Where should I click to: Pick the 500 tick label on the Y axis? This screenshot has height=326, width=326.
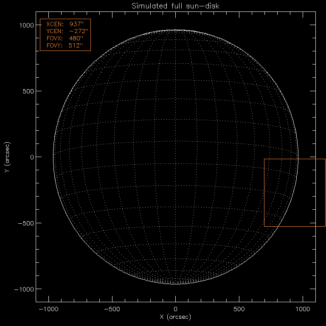[x=27, y=91]
